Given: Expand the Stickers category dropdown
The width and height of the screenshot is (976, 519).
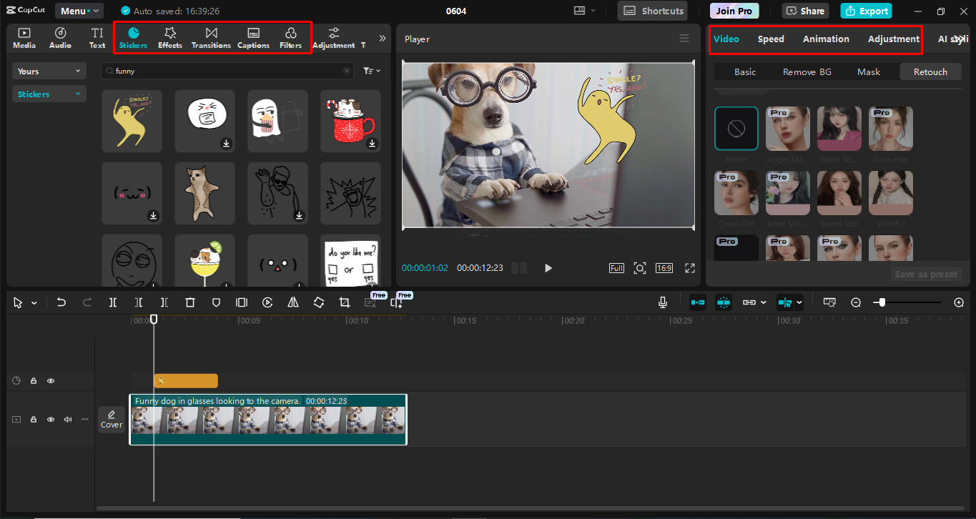Looking at the screenshot, I should click(x=49, y=94).
